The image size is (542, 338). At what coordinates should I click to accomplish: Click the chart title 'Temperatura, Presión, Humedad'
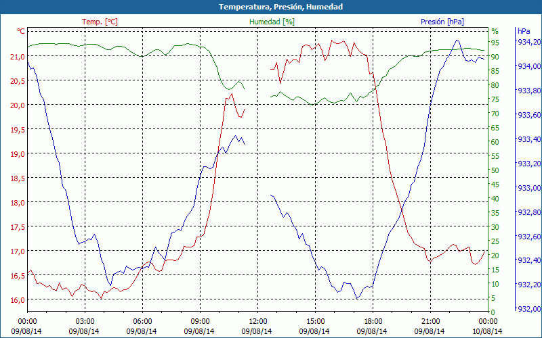(280, 7)
